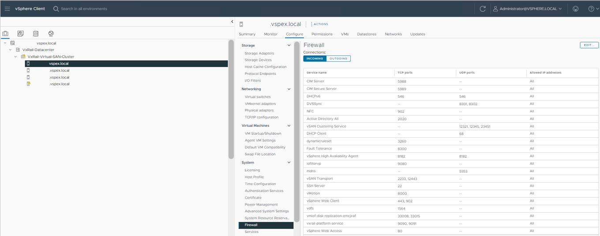Select VxRail-Virtual-SAN-Cluster in inventory tree

coord(51,56)
